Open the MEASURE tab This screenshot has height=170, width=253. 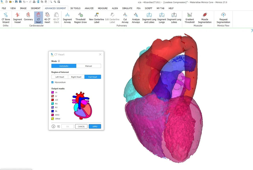coord(103,8)
